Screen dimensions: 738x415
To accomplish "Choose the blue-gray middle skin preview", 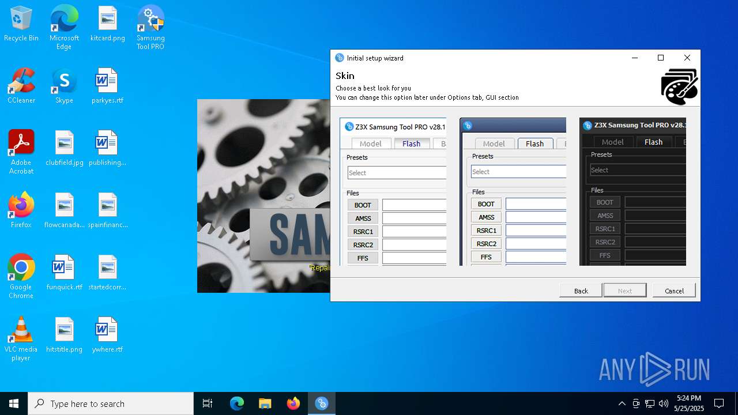I will pyautogui.click(x=513, y=192).
